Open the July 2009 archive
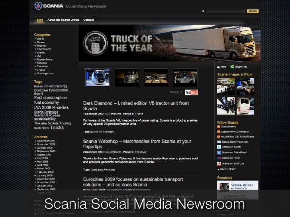 [42, 158]
